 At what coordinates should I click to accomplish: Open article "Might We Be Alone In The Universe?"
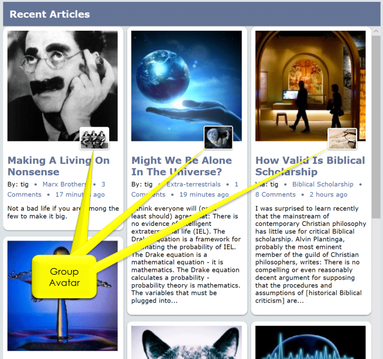(181, 166)
